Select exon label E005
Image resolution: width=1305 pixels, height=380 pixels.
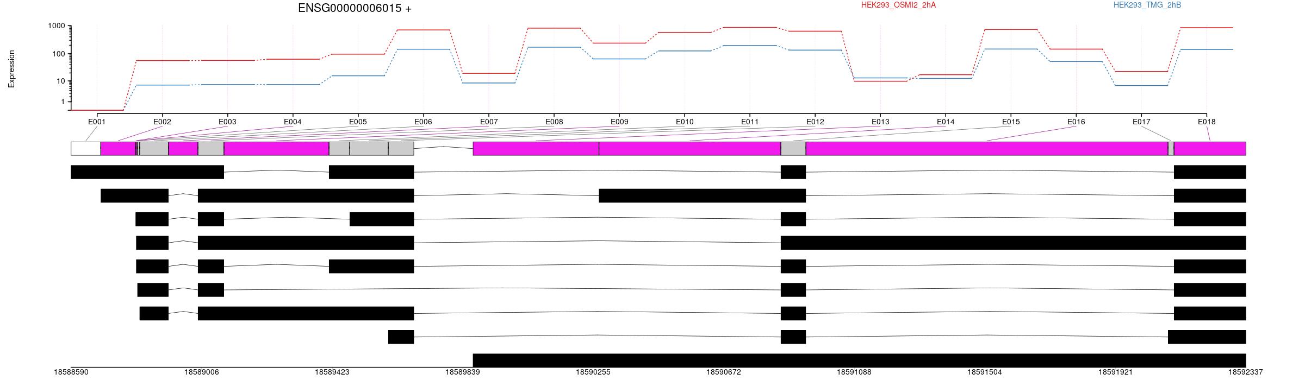(358, 122)
